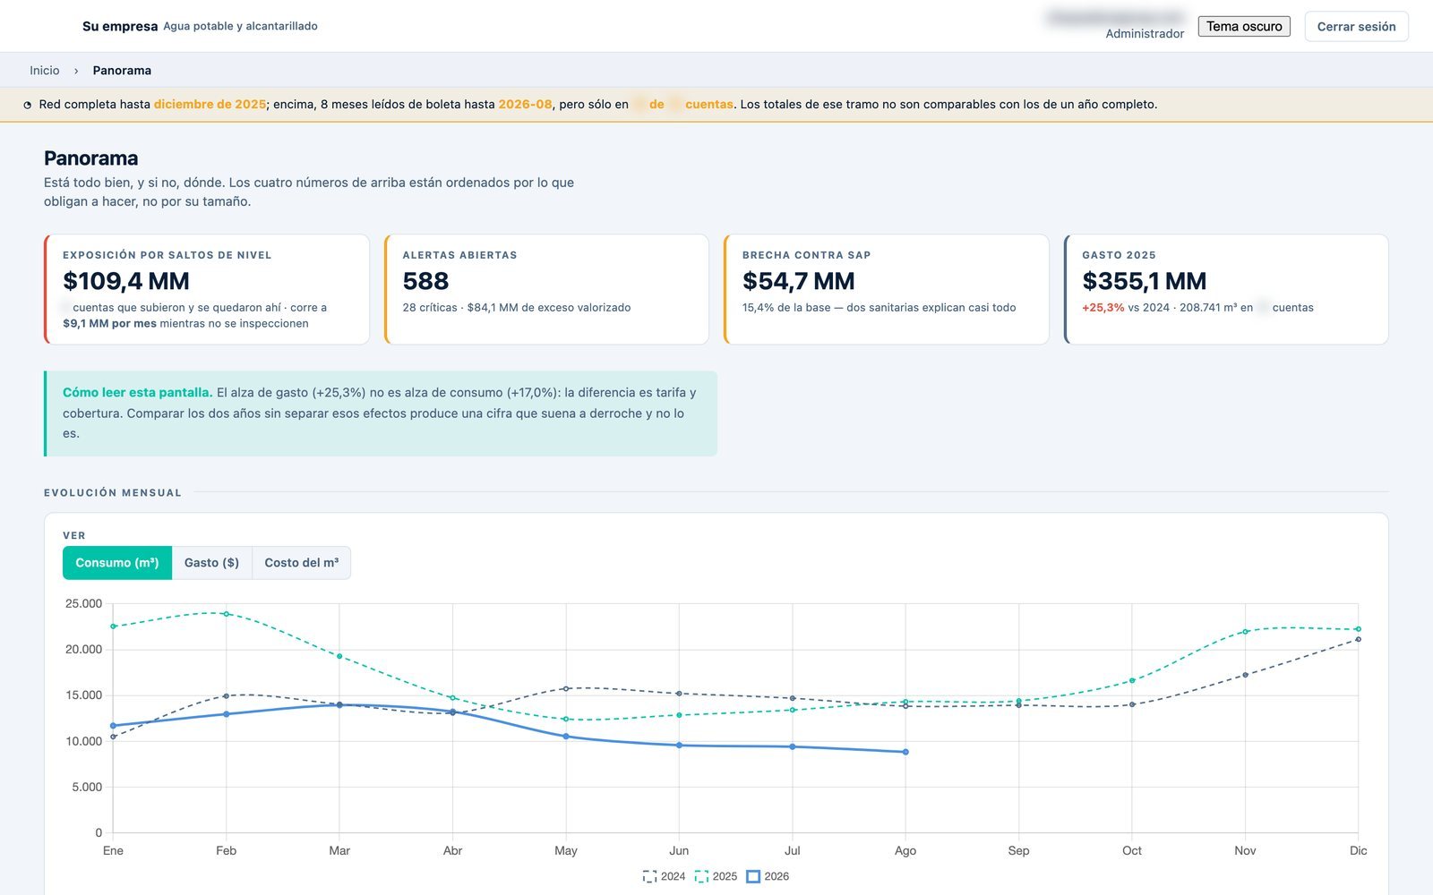The height and width of the screenshot is (895, 1433).
Task: Switch to dark theme with Tema oscuro
Action: point(1244,27)
